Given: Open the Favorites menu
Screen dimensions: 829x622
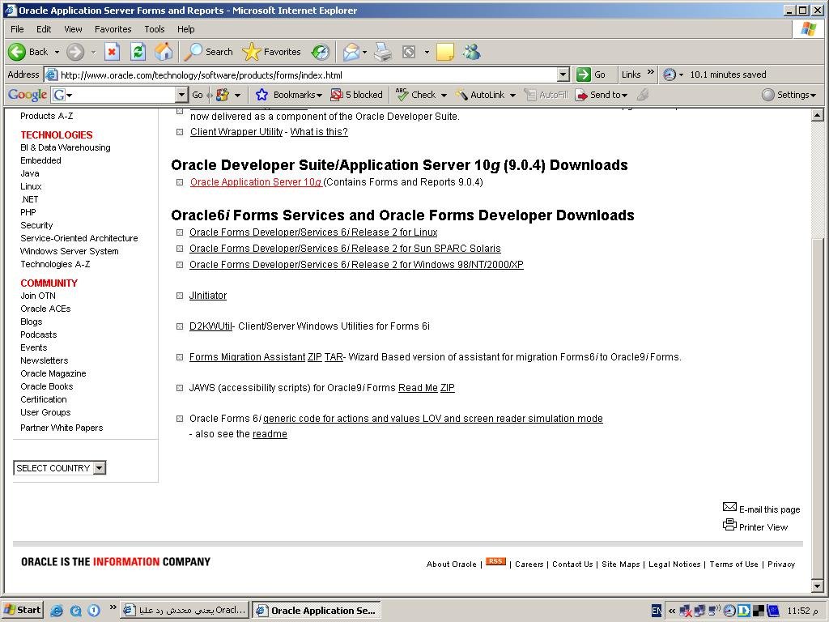Looking at the screenshot, I should click(113, 29).
